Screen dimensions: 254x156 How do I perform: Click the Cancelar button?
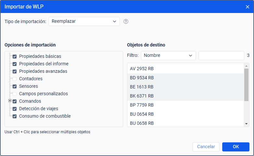click(x=206, y=147)
